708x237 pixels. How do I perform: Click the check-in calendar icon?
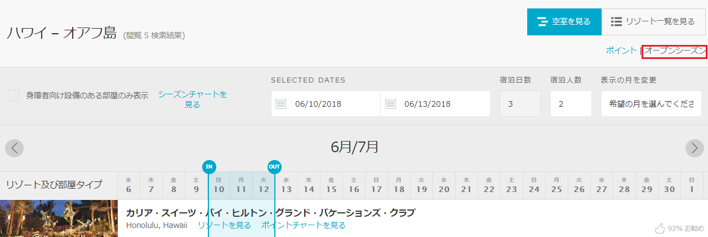click(281, 104)
